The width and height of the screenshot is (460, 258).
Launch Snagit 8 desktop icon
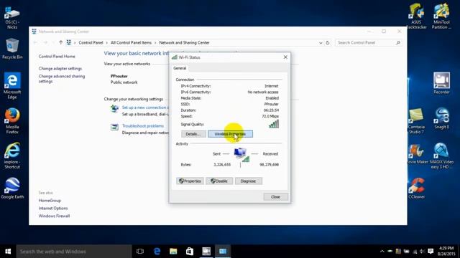[441, 118]
